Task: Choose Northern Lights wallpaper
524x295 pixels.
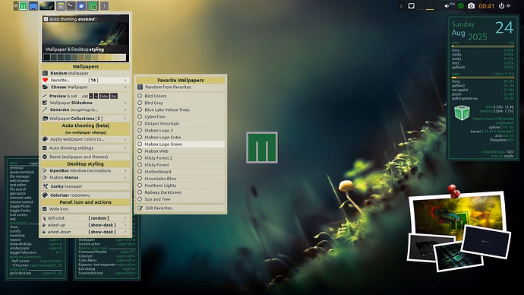Action: click(x=181, y=186)
